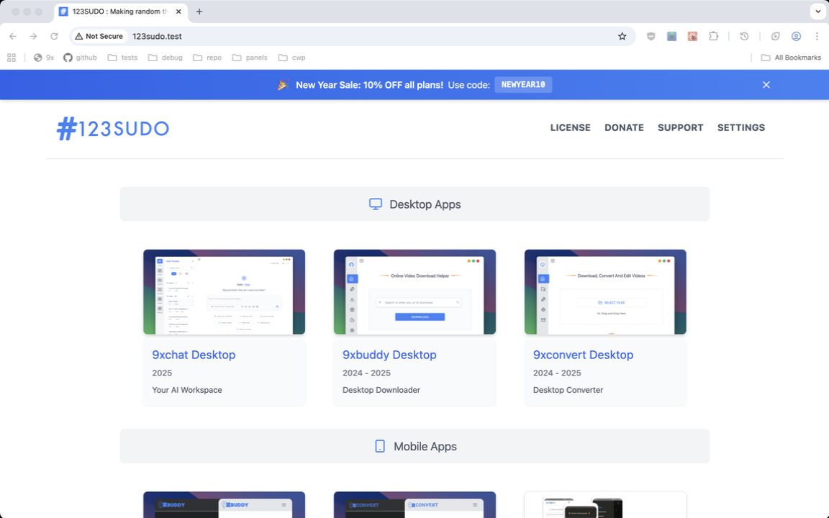Open browsing history via the clock icon
This screenshot has height=518, width=829.
pyautogui.click(x=744, y=35)
